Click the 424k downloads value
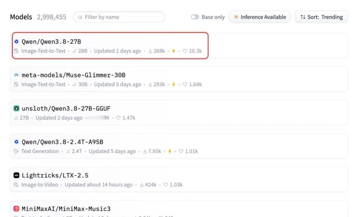The width and height of the screenshot is (358, 217). click(x=151, y=185)
